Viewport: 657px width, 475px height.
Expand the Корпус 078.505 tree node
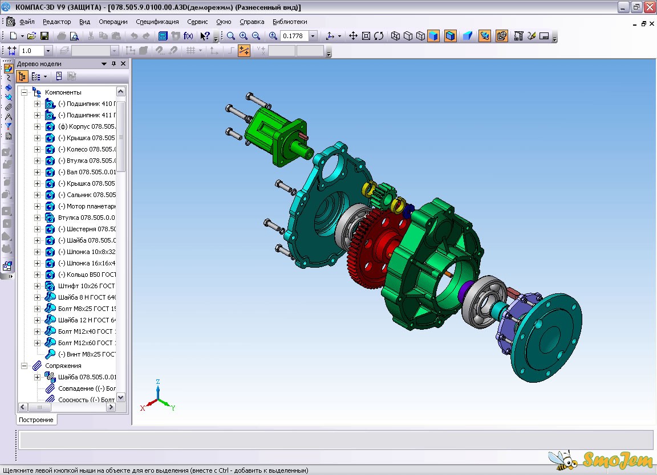37,126
